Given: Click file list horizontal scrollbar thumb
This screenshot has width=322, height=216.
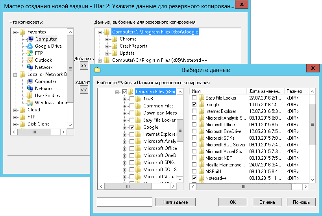Looking at the screenshot, I should point(244,186).
